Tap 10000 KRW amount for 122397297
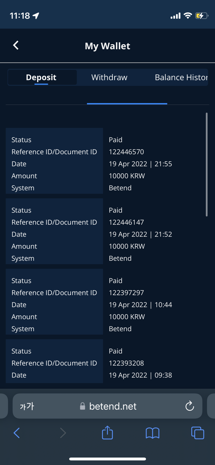This screenshot has width=215, height=465. tap(127, 317)
